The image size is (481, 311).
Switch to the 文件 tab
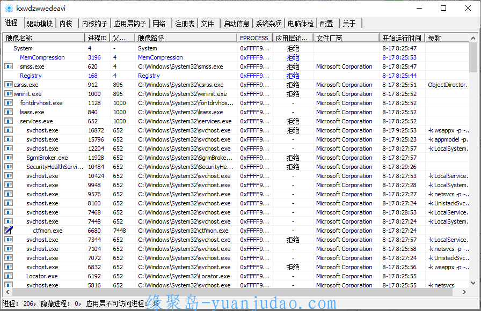[x=207, y=24]
